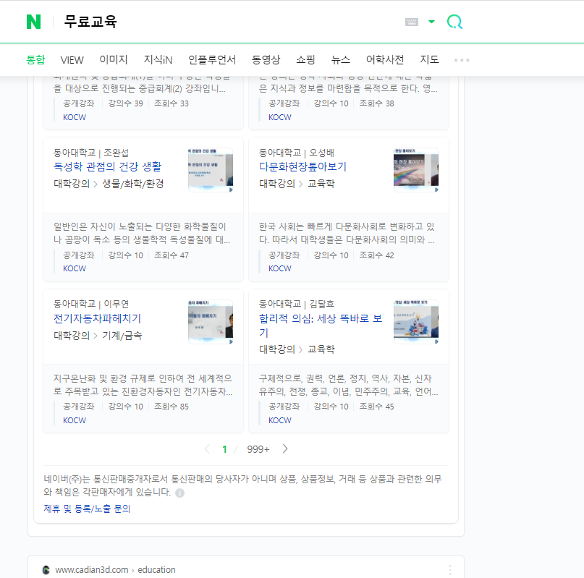This screenshot has width=584, height=578.
Task: Open the 어학사전 tab
Action: point(385,59)
